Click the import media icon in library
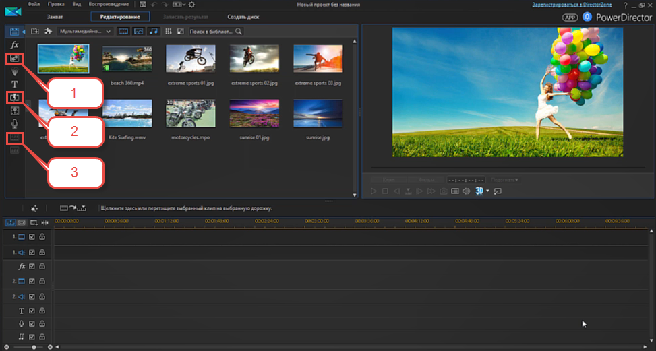 point(36,31)
